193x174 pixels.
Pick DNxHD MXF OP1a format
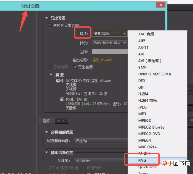pos(158,74)
